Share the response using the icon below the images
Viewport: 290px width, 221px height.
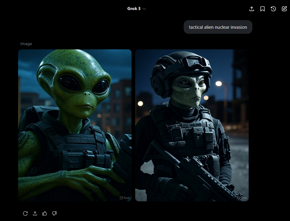(35, 213)
